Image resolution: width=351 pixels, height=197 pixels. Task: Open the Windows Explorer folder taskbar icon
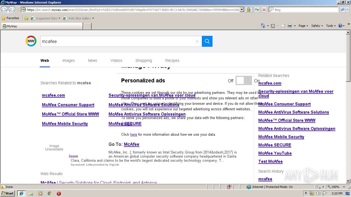click(31, 193)
